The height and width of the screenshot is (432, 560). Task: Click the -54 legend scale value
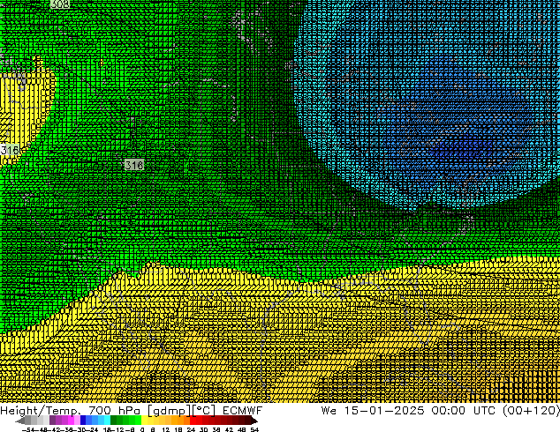pyautogui.click(x=28, y=429)
